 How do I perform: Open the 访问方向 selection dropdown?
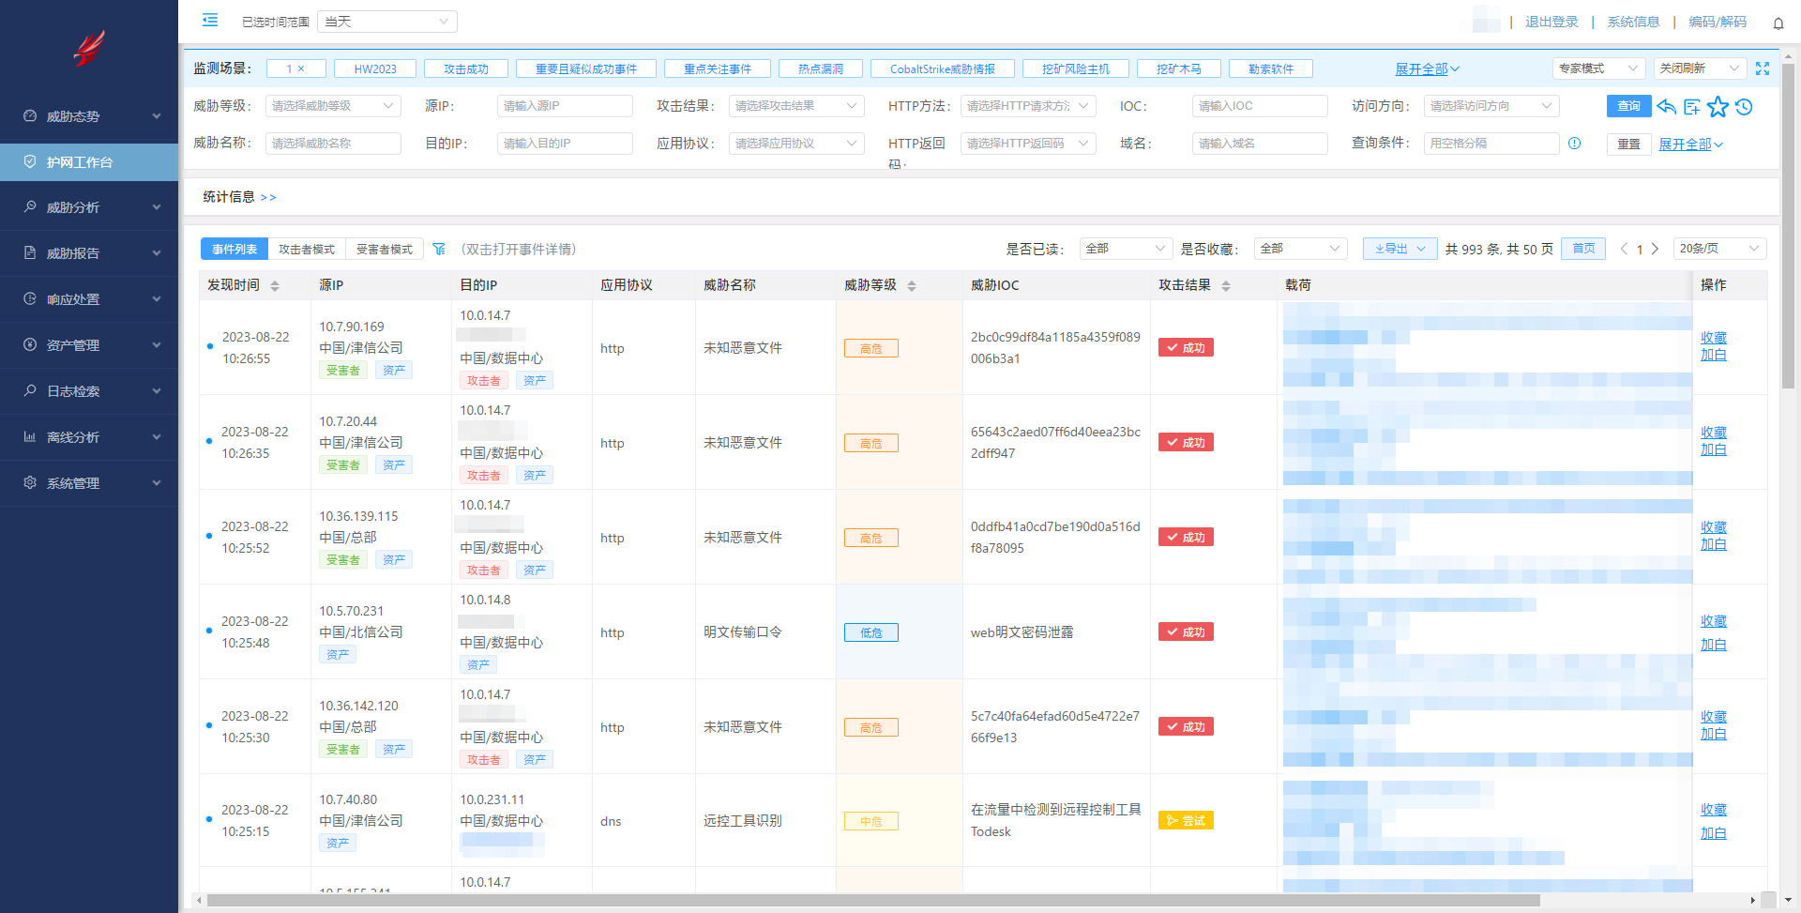(x=1491, y=106)
